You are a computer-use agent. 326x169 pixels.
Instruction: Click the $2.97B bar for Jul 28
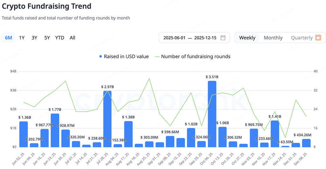[x=107, y=119]
